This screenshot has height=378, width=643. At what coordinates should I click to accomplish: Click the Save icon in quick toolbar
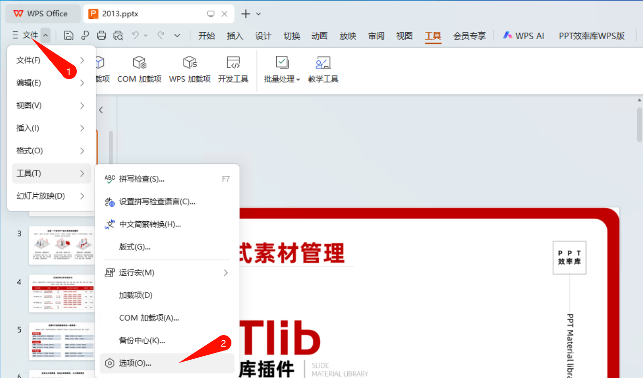(x=69, y=35)
